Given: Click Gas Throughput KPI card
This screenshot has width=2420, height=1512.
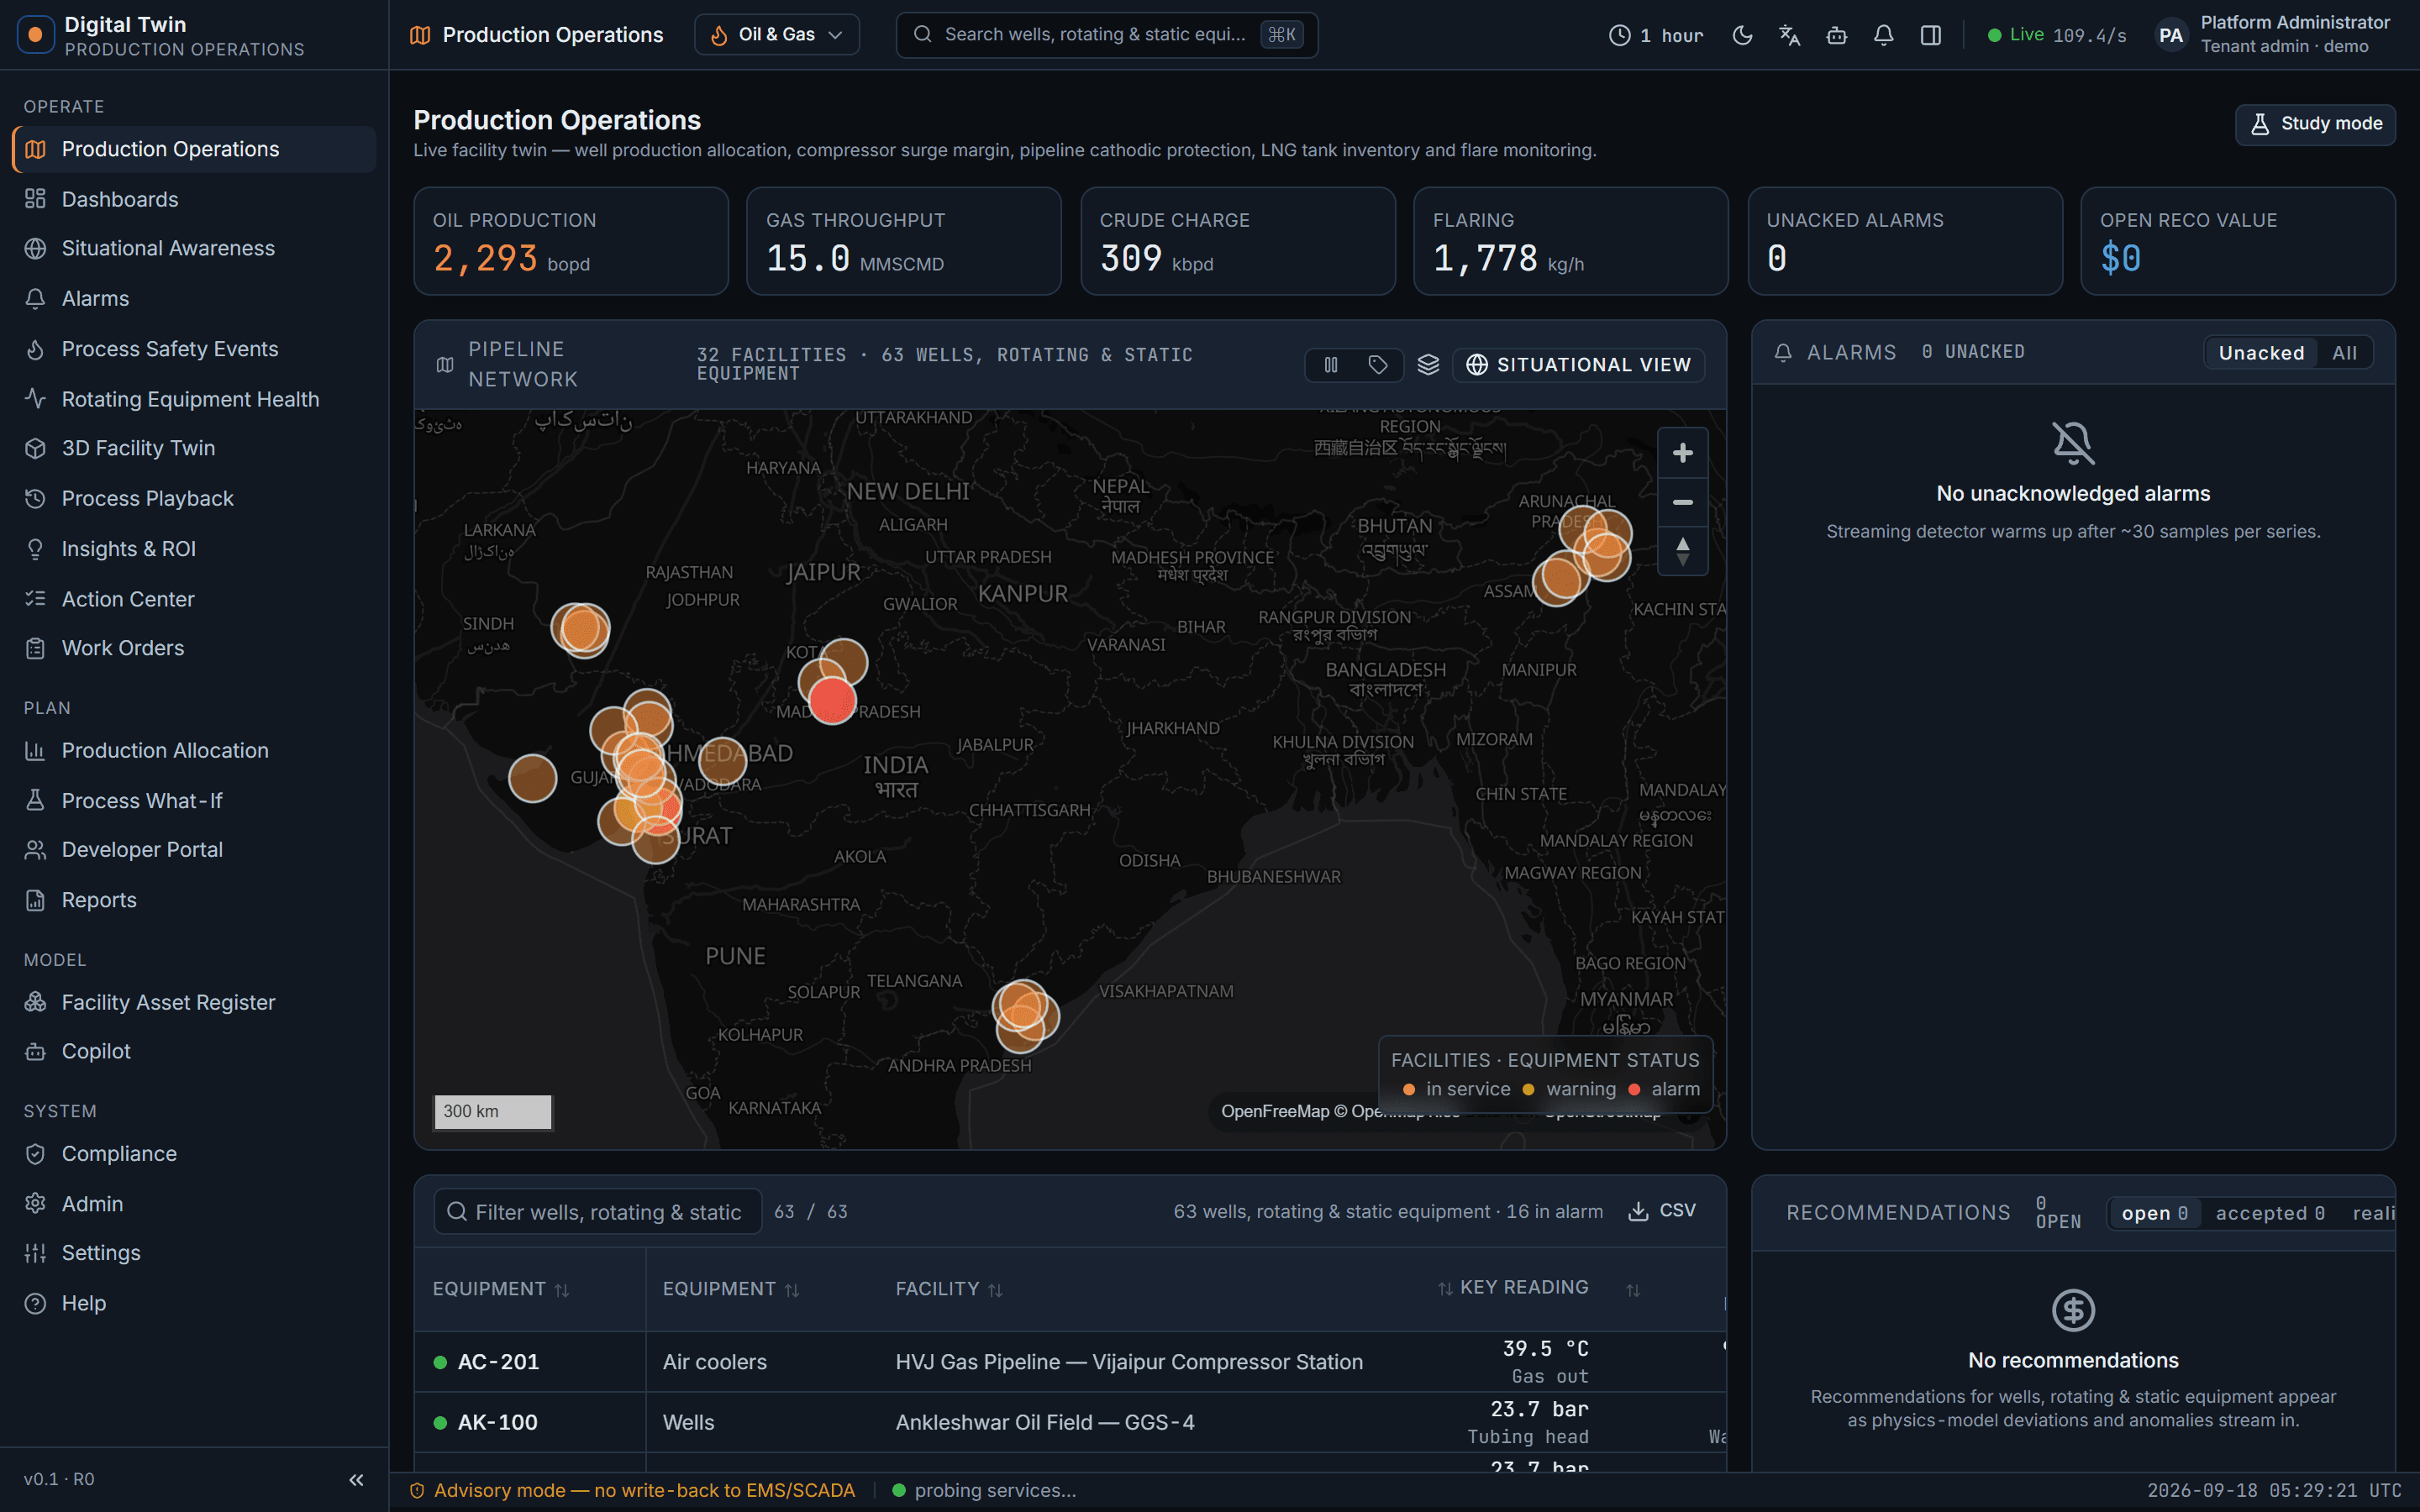Looking at the screenshot, I should click(904, 241).
